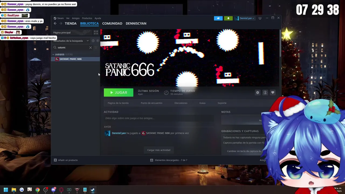The height and width of the screenshot is (194, 345).
Task: Show game information icon
Action: [x=265, y=92]
